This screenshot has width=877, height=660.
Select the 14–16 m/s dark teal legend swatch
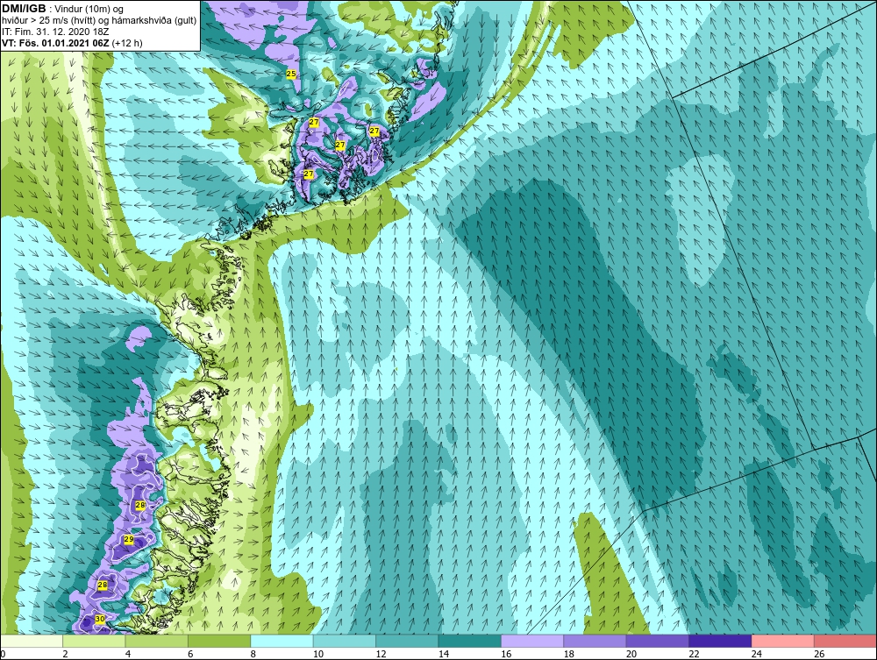tap(470, 641)
